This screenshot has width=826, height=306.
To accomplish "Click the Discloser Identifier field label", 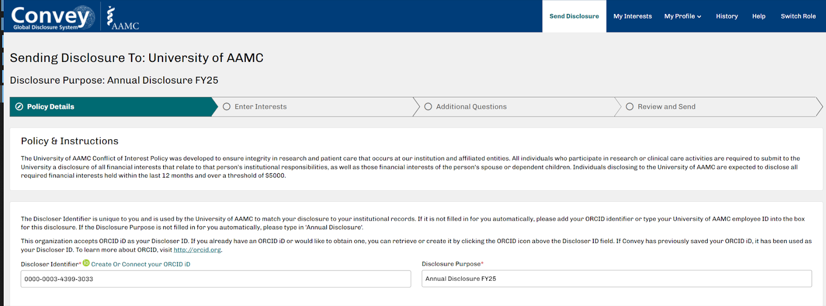I will 51,264.
